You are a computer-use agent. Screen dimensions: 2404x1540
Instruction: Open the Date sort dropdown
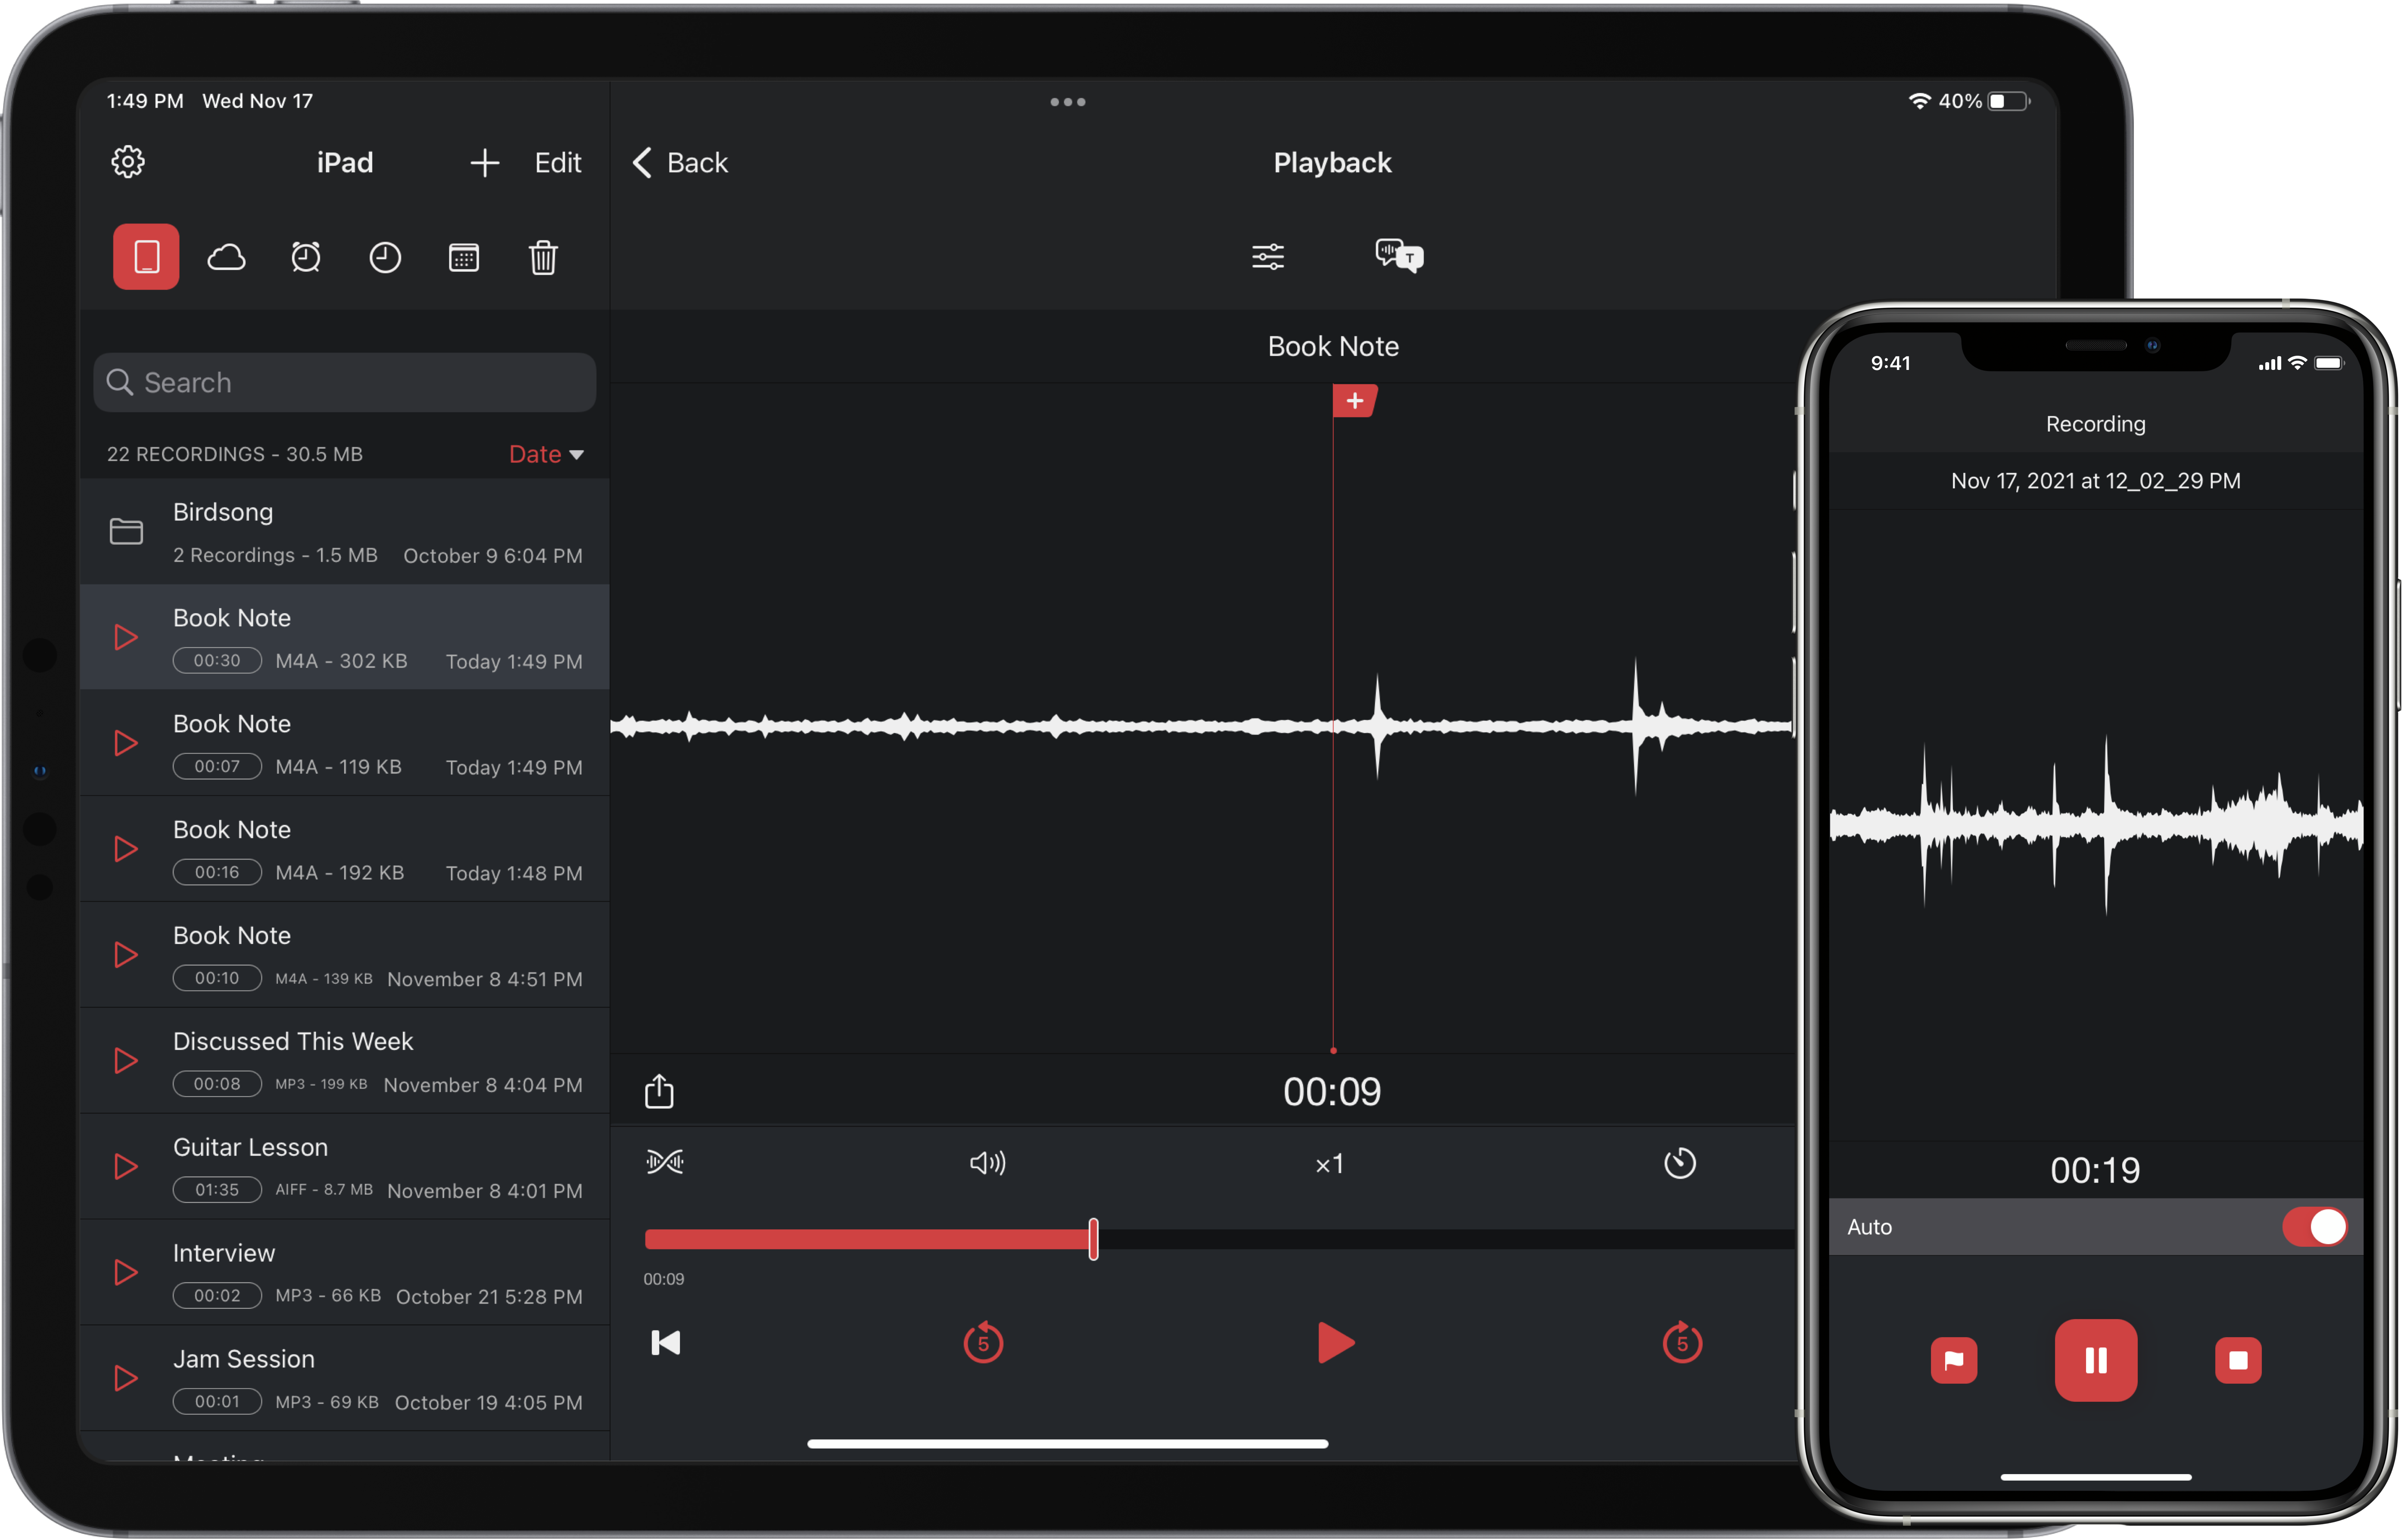546,454
